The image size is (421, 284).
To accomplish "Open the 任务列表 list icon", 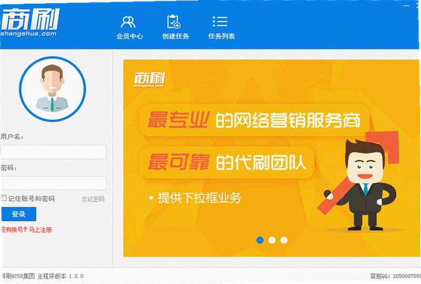I will click(x=220, y=22).
